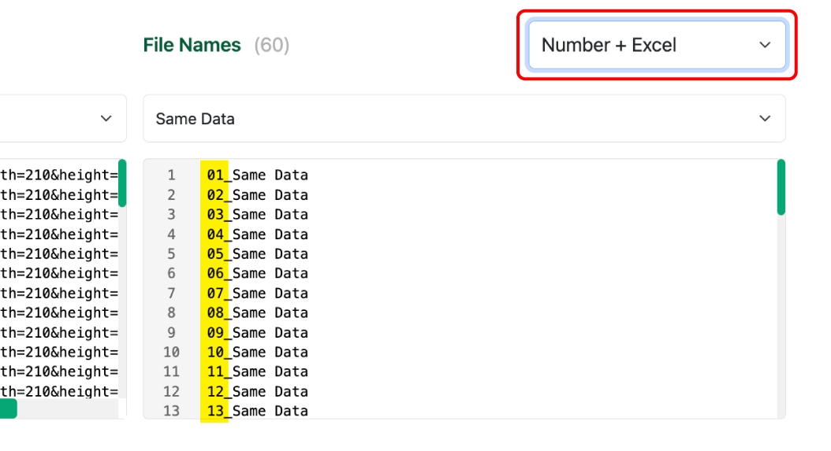Click the highlighted "06" number prefix
The height and width of the screenshot is (451, 831).
(215, 273)
